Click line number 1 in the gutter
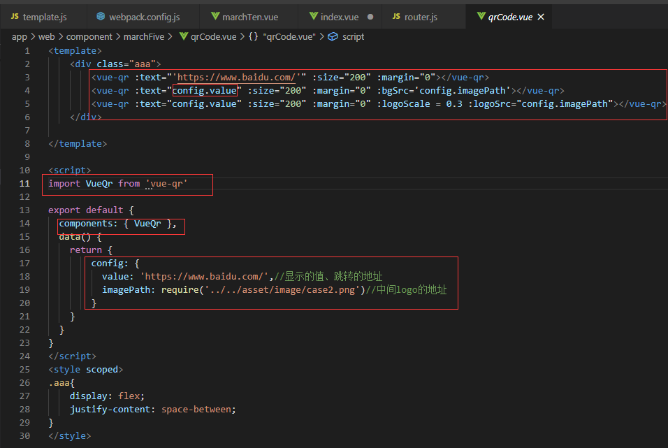 [x=27, y=51]
